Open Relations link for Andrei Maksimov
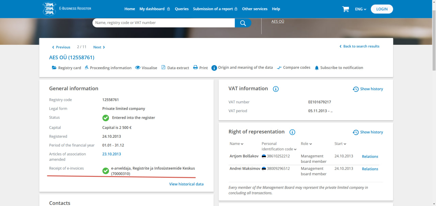The height and width of the screenshot is (206, 436). tap(370, 169)
